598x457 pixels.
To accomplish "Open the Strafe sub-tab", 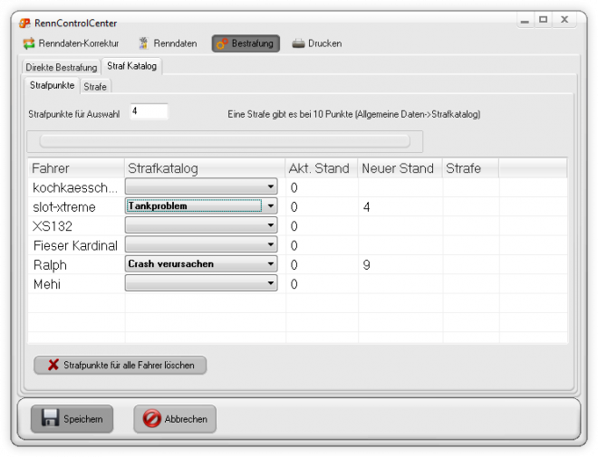I will [95, 86].
